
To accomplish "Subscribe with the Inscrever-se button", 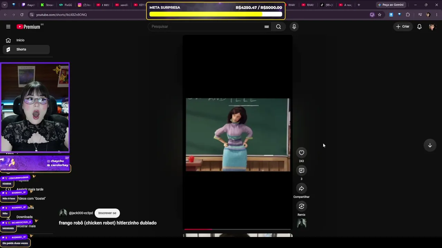I will point(107,213).
